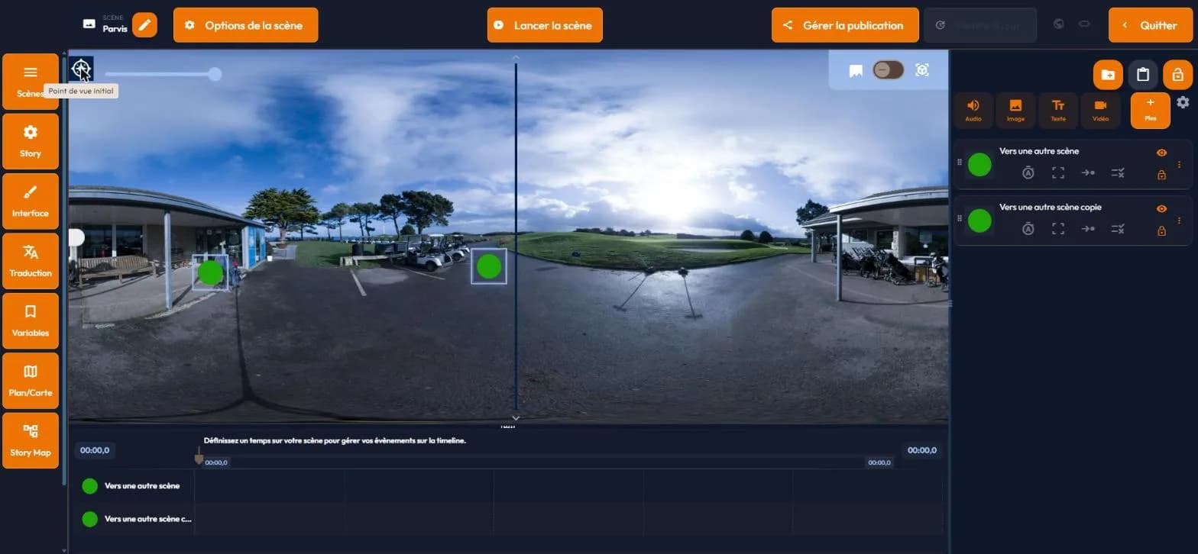Viewport: 1198px width, 554px height.
Task: Click the right 00:00,0 time field
Action: point(922,450)
